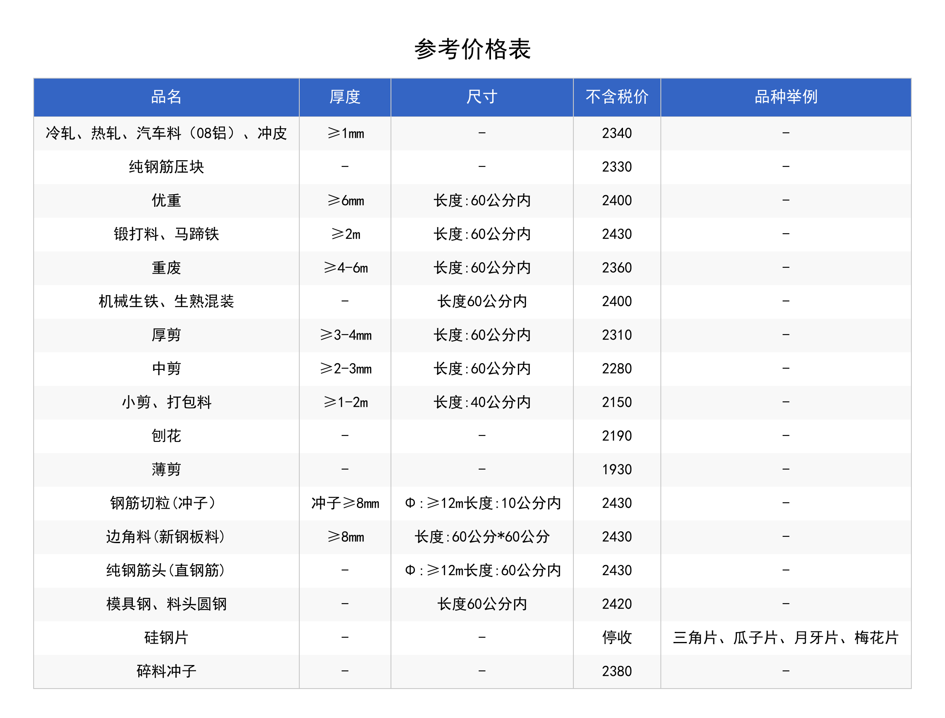Click the 锻打料、马蹄铁 cell
The height and width of the screenshot is (718, 945).
[x=166, y=234]
